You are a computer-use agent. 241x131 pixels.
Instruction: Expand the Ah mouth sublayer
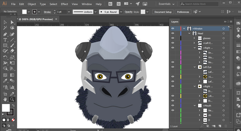199,115
